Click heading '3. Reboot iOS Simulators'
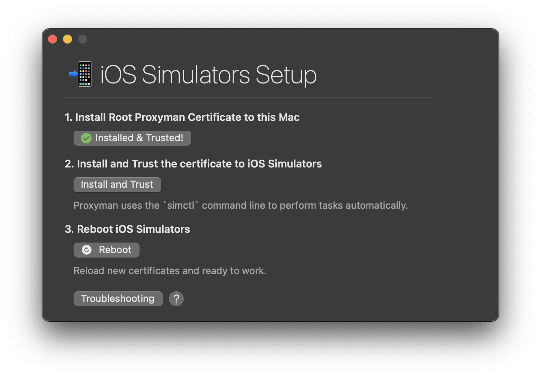 click(x=127, y=229)
